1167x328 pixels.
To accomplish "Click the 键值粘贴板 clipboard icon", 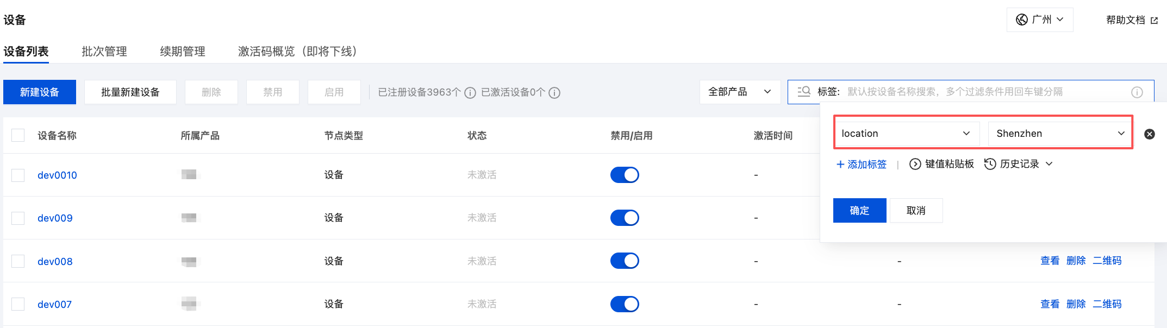I will (x=915, y=164).
